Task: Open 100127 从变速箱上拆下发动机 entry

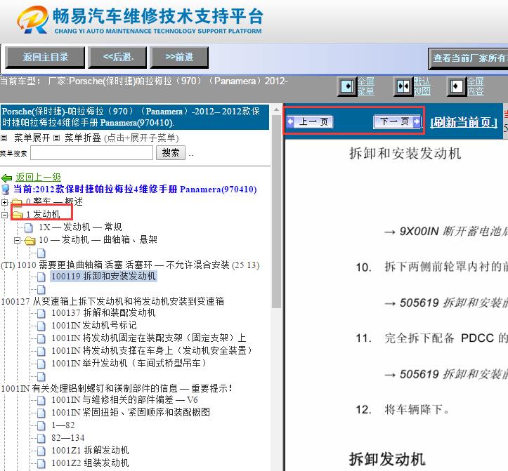Action: pos(112,301)
